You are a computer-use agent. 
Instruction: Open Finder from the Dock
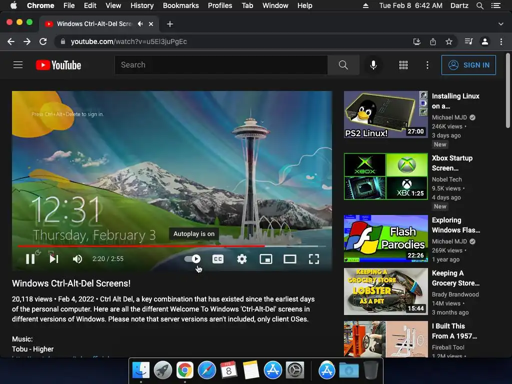point(140,370)
